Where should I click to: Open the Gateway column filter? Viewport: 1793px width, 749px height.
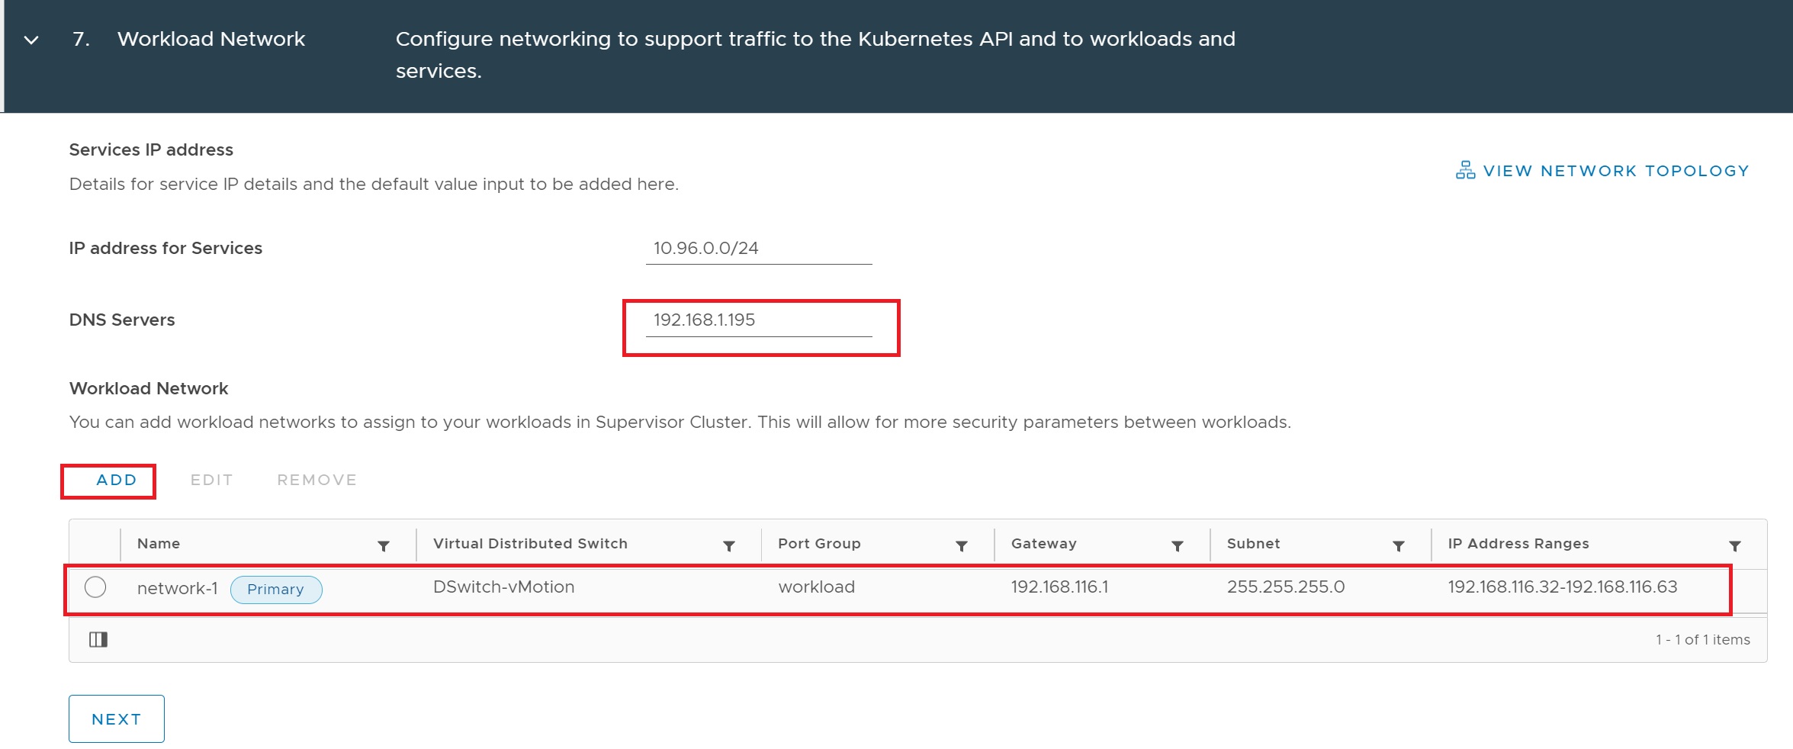1177,545
